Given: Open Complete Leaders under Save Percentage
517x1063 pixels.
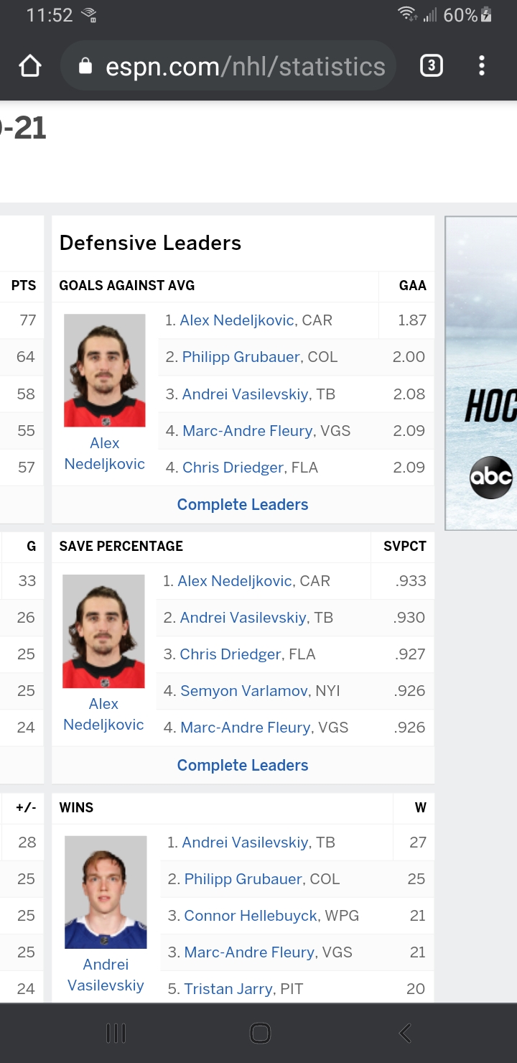Looking at the screenshot, I should [243, 765].
